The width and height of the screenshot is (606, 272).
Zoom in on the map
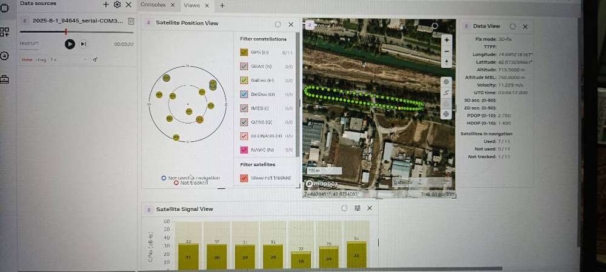pyautogui.click(x=447, y=40)
